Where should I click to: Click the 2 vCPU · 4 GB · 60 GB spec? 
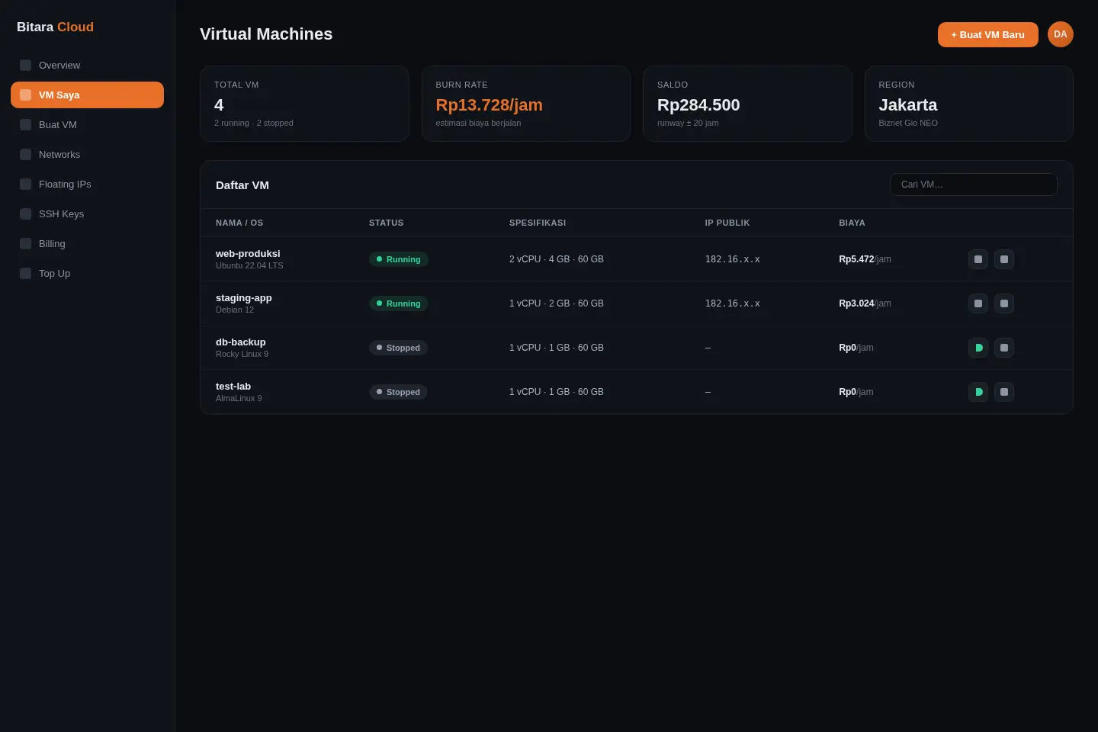coord(557,259)
